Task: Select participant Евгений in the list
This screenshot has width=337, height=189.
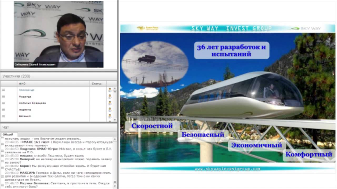Action: [25, 116]
